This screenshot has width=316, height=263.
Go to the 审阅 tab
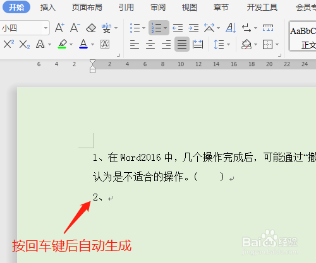[158, 8]
